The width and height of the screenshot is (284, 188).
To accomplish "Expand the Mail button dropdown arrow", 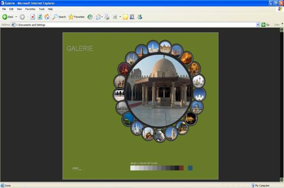I will point(102,17).
